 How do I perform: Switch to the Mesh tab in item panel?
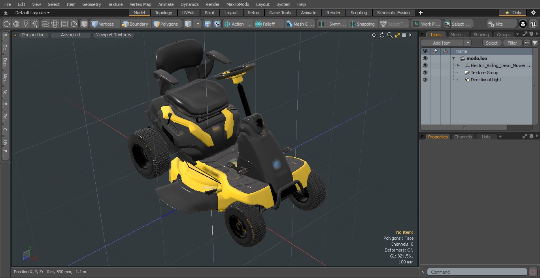[x=458, y=35]
